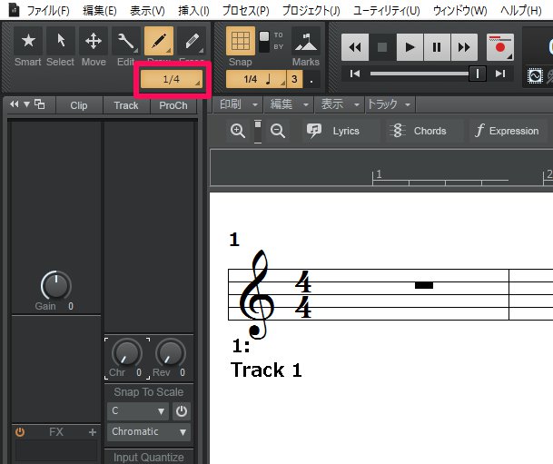Click the inspector dock/undock icon
Screen dimensions: 553x464
coord(39,104)
